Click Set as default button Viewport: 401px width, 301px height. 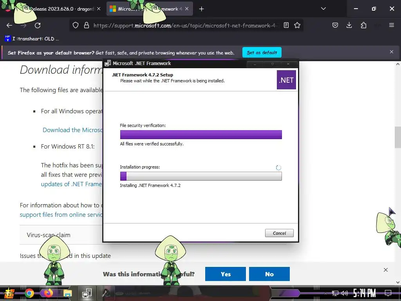pyautogui.click(x=262, y=53)
